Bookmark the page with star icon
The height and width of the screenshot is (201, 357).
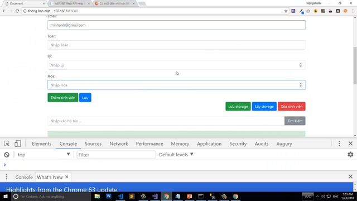click(286, 11)
